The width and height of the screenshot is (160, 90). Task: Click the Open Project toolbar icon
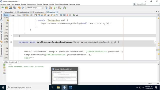(x=10, y=8)
